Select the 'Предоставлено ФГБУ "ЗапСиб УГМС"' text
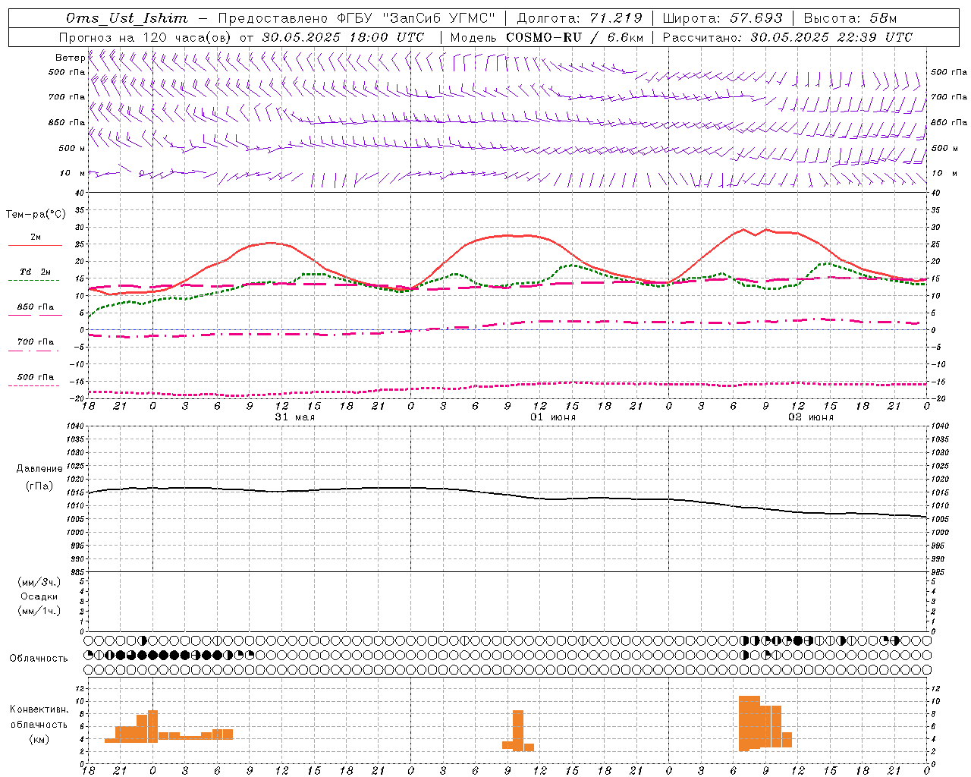 click(x=357, y=18)
